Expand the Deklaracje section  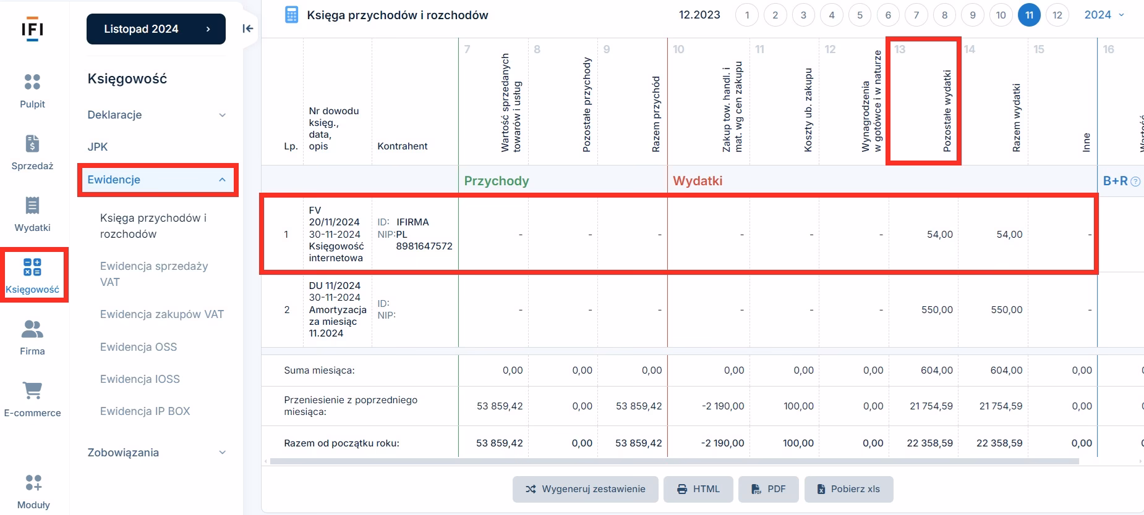[x=157, y=115]
